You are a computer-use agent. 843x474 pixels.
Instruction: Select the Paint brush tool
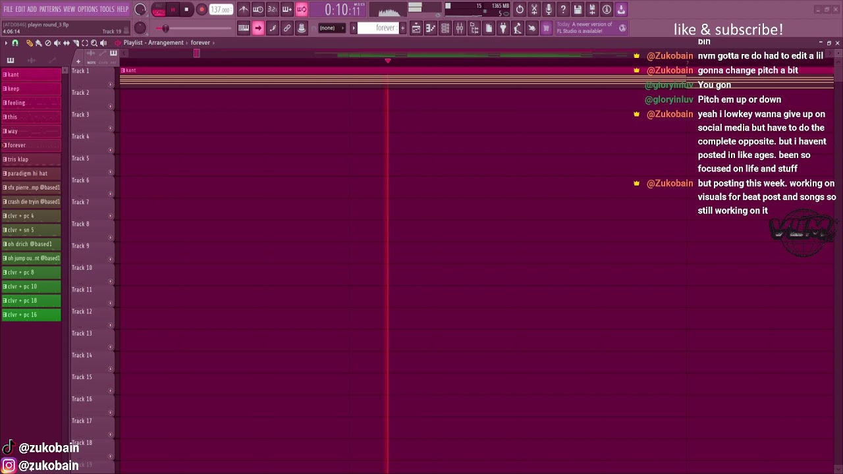pos(38,43)
